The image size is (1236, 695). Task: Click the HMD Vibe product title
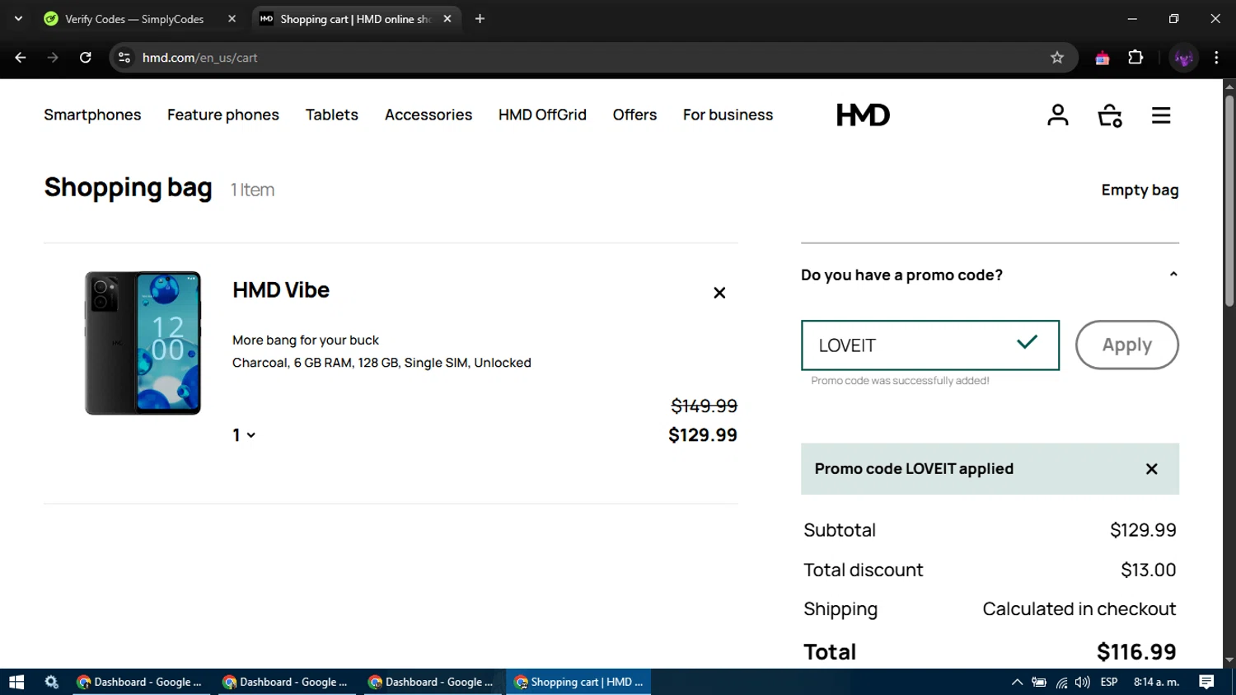pyautogui.click(x=281, y=290)
